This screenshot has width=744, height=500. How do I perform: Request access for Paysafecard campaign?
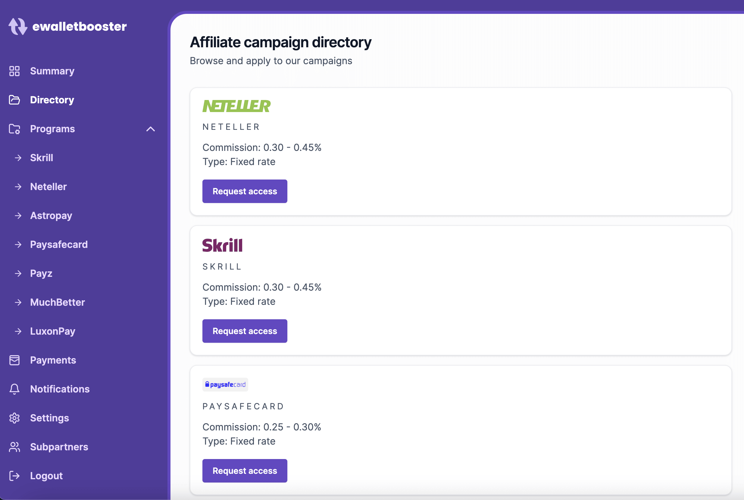245,471
